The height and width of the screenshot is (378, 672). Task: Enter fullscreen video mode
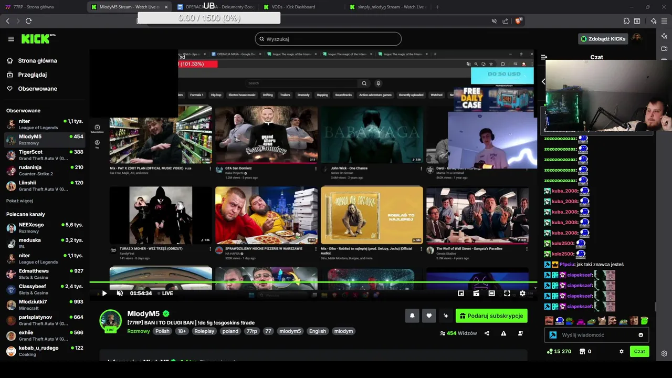coord(507,293)
